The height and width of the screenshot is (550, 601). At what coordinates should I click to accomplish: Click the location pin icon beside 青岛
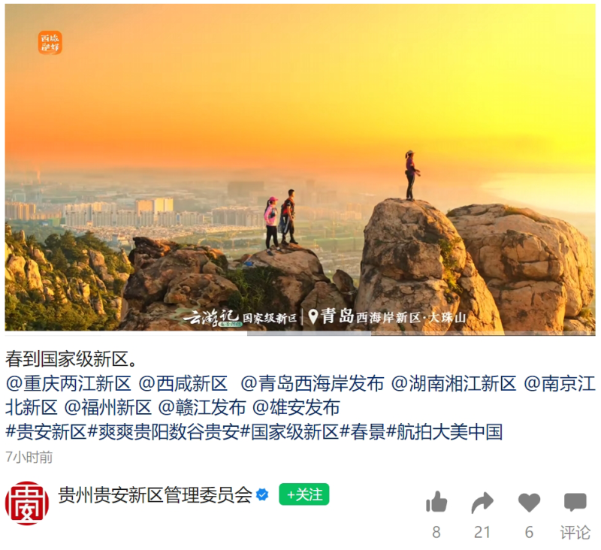tap(313, 316)
